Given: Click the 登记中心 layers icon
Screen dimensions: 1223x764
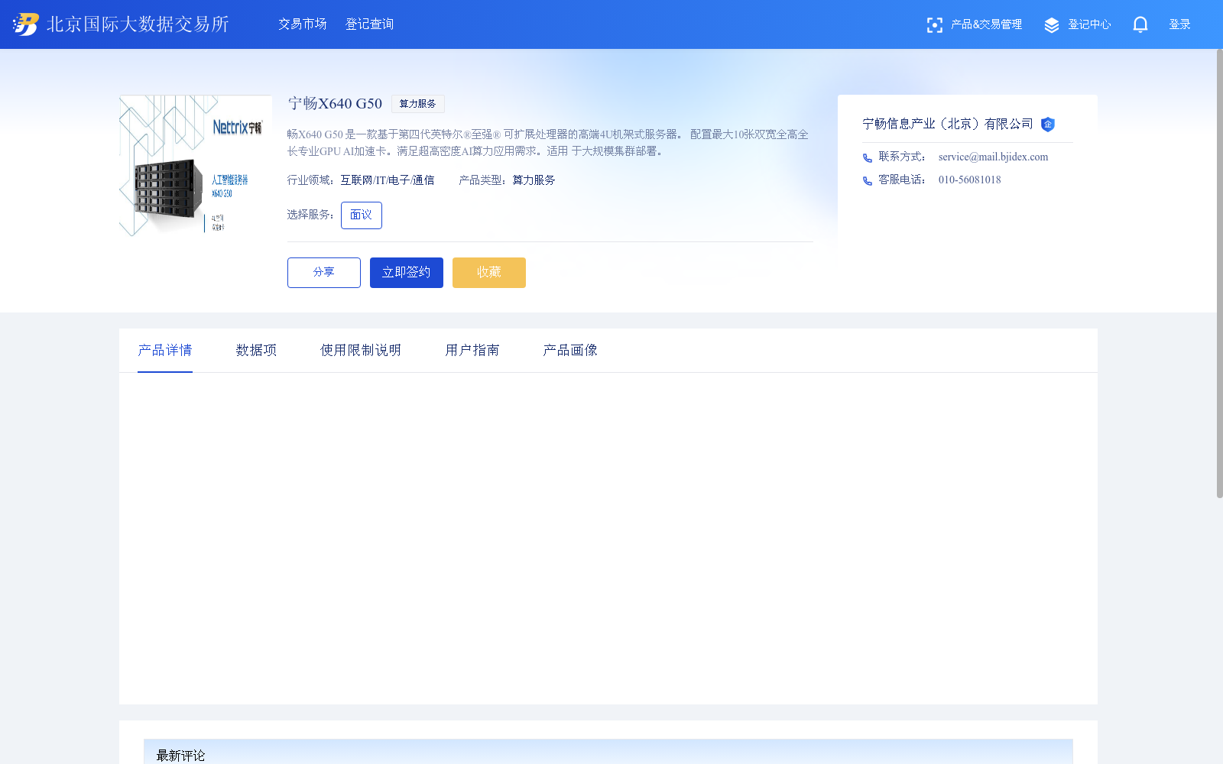Looking at the screenshot, I should pos(1052,24).
